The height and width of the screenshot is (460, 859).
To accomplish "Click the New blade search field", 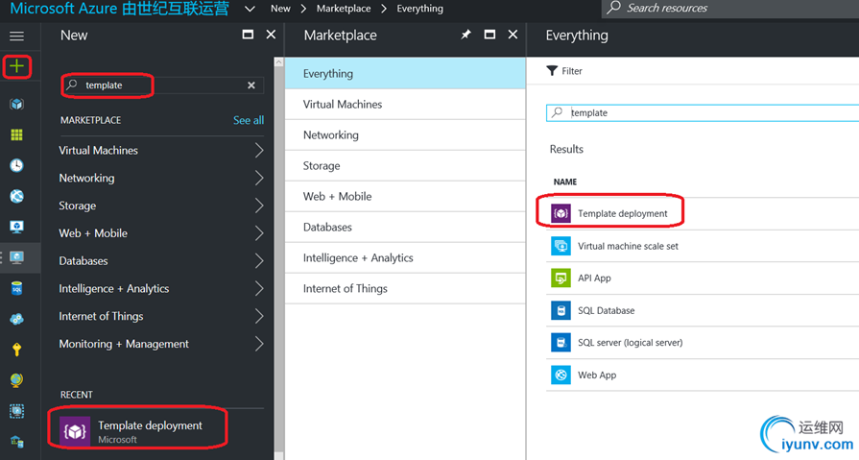I will click(162, 85).
